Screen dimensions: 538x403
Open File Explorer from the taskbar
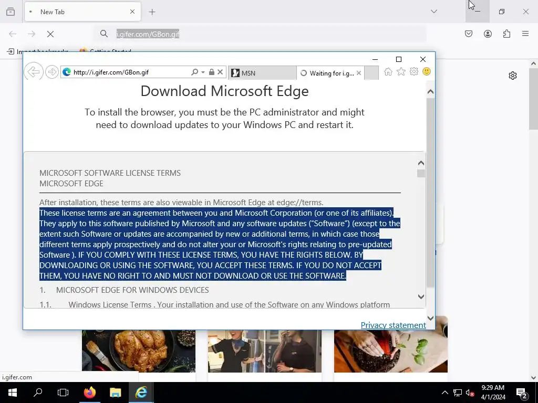click(x=115, y=393)
